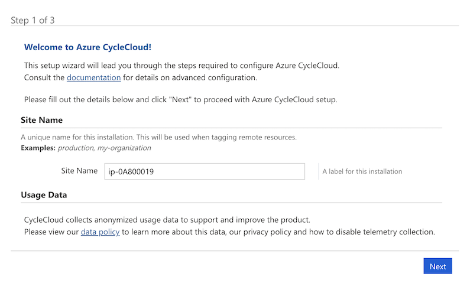
Task: Click 'CycleCloud collects anonymized usage data' sentence
Action: click(x=167, y=220)
